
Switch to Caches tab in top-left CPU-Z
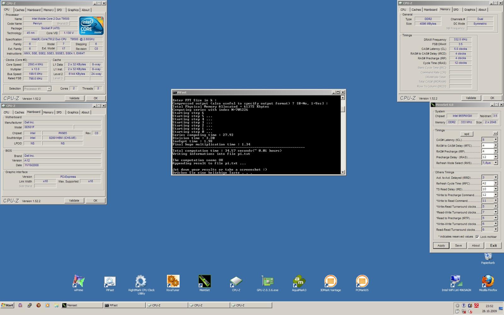point(20,10)
